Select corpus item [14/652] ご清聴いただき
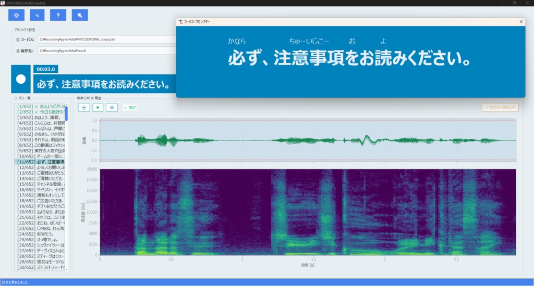534x286 pixels. tap(40, 178)
